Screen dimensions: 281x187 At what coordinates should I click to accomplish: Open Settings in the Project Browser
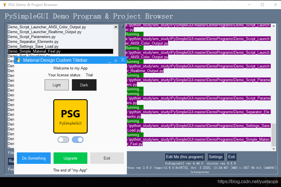coord(216,157)
